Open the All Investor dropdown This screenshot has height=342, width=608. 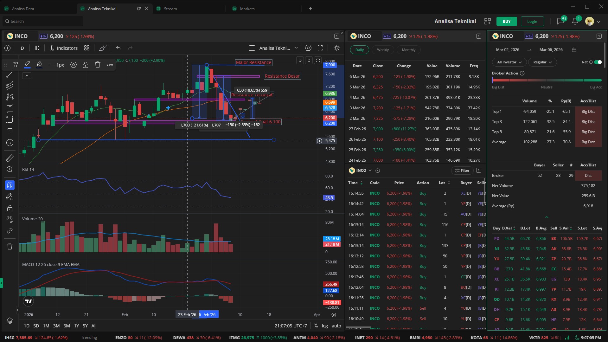coord(509,62)
